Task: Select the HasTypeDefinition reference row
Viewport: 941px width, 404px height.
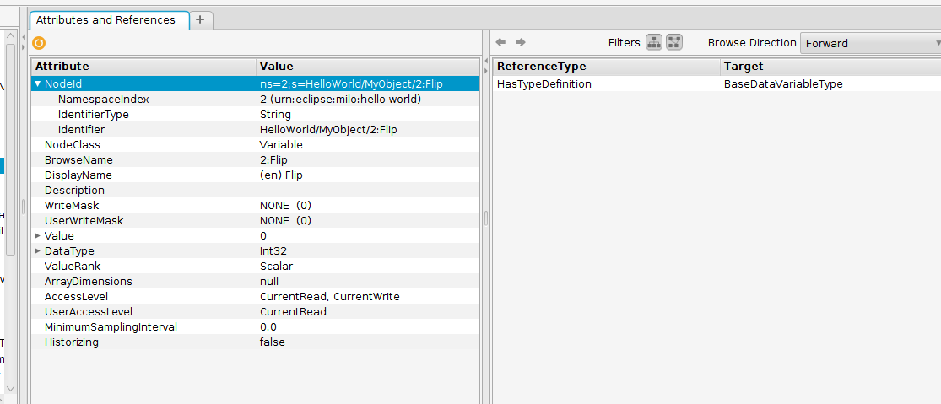Action: tap(606, 84)
